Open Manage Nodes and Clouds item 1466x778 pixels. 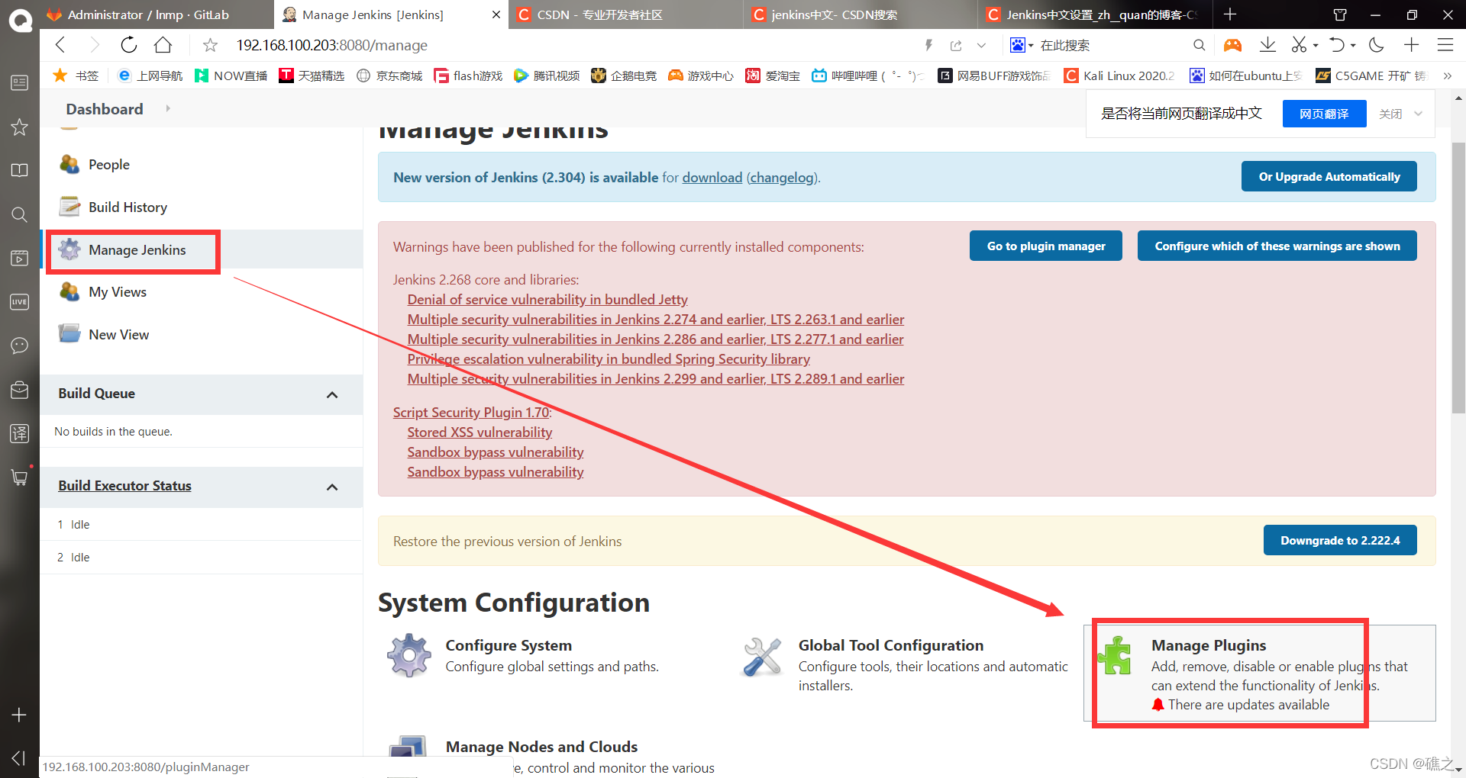pyautogui.click(x=541, y=747)
